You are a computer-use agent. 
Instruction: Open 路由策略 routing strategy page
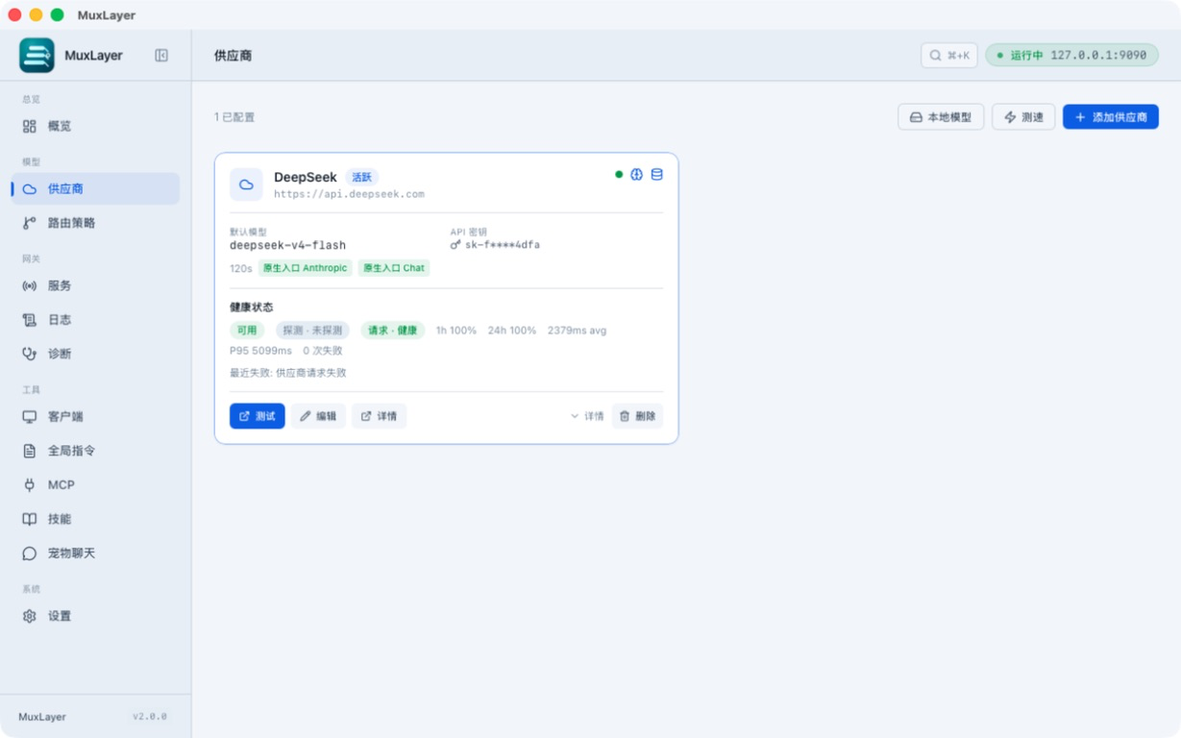[95, 223]
